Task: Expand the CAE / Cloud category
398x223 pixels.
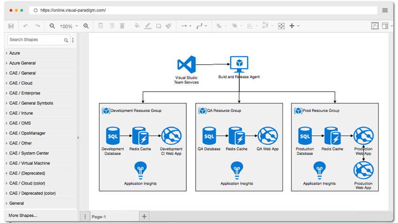Action: (x=41, y=83)
